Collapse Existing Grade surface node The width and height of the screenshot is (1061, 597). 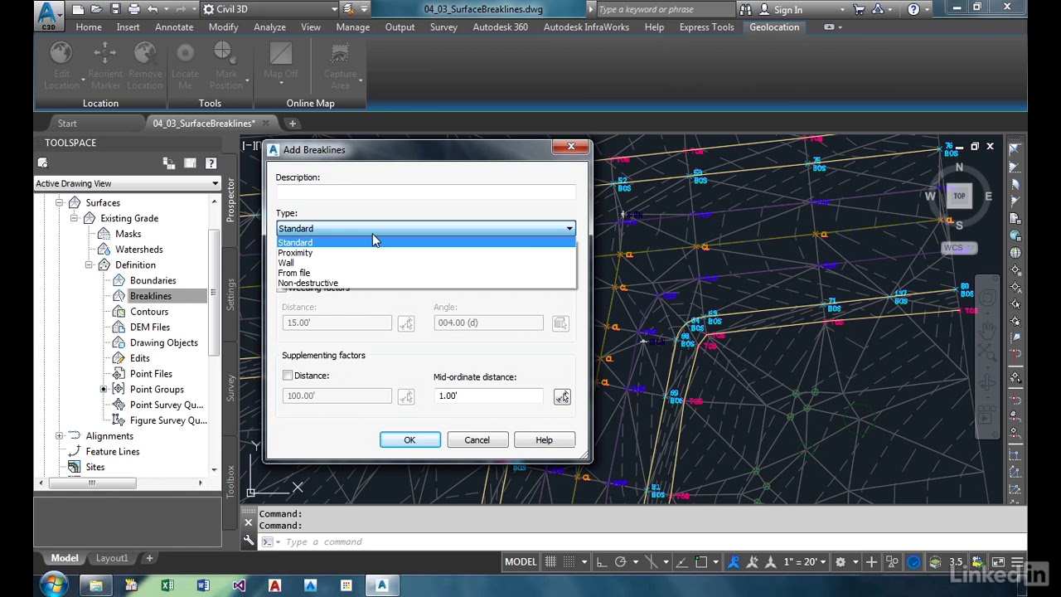(x=74, y=218)
